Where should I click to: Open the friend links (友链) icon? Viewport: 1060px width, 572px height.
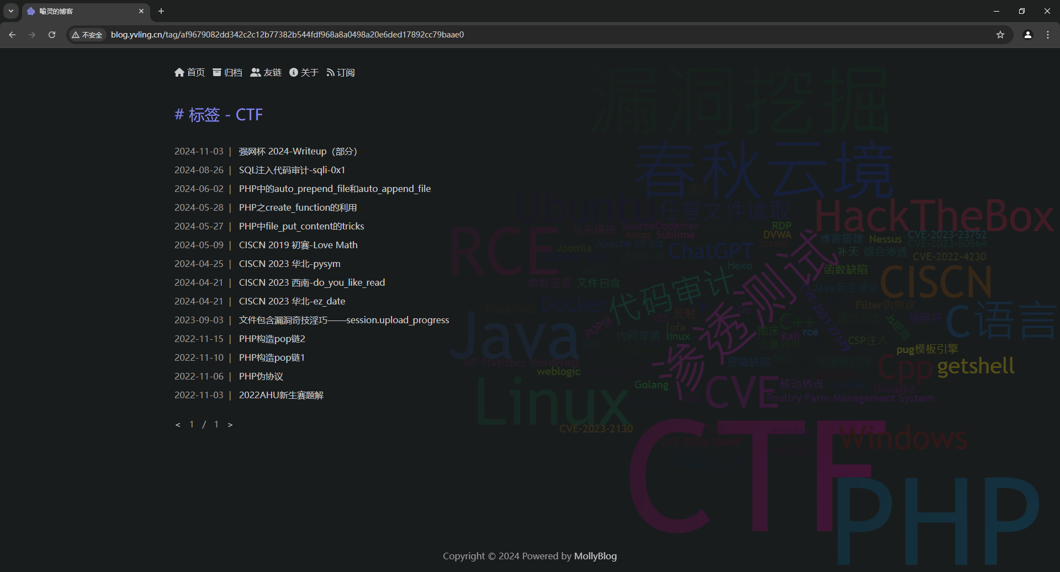255,72
